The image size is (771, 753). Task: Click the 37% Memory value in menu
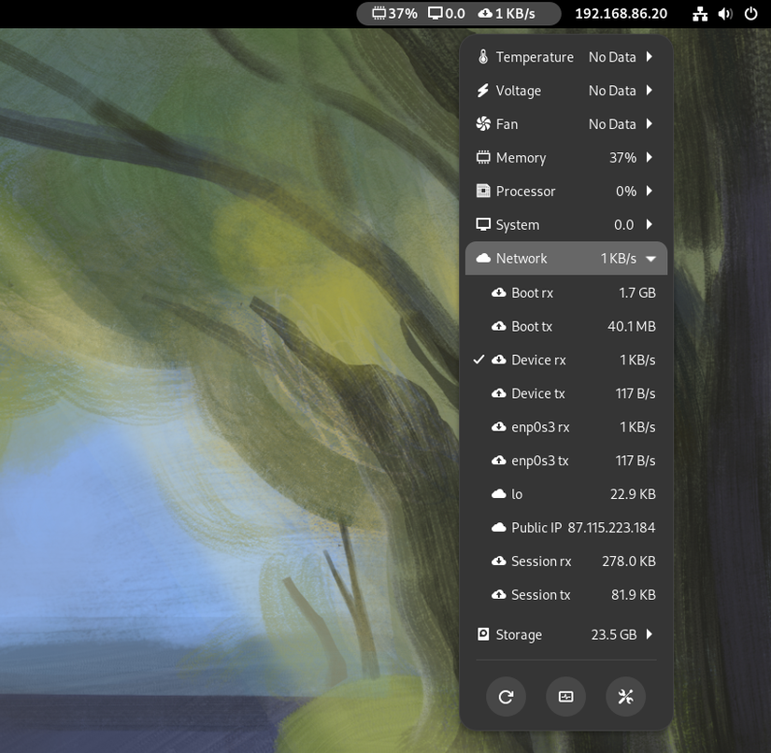pyautogui.click(x=623, y=157)
